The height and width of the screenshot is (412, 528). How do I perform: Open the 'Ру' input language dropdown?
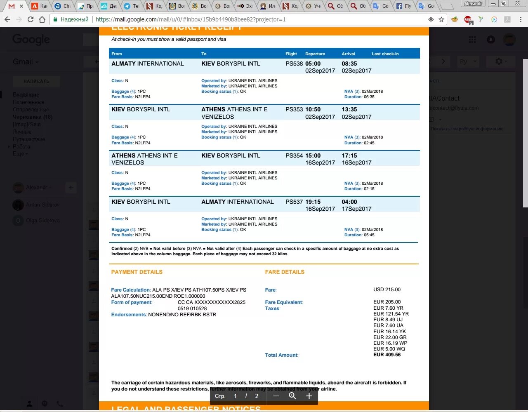point(468,61)
